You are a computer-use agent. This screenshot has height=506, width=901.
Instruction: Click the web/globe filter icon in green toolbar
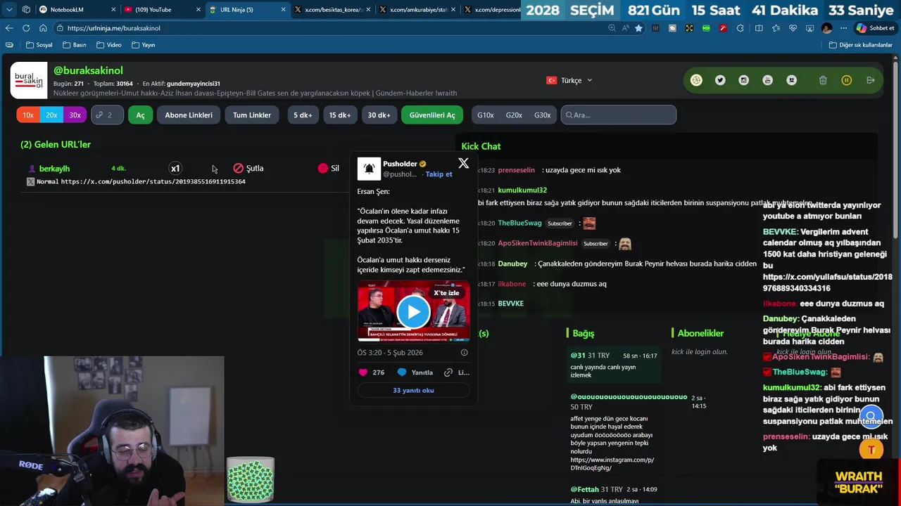pyautogui.click(x=696, y=80)
